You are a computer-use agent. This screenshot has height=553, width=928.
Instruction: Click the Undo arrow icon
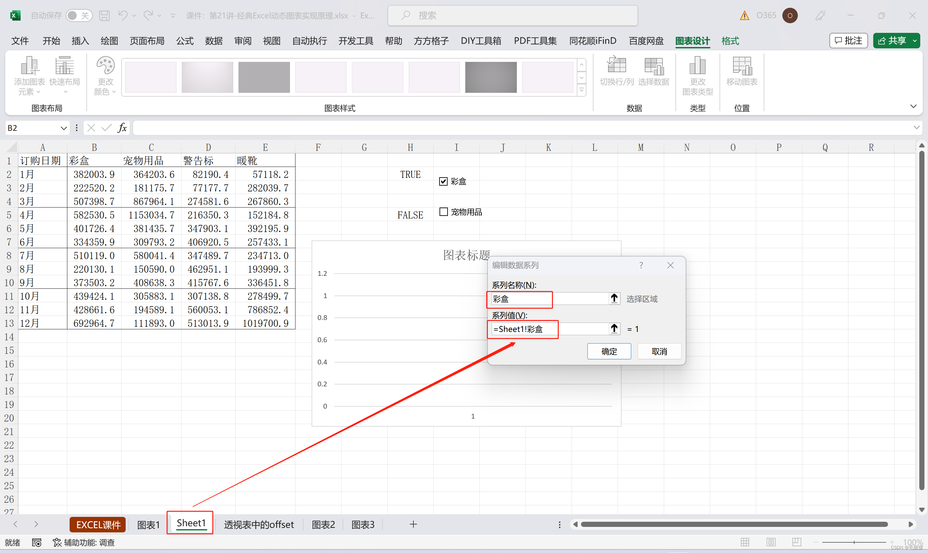tap(122, 15)
